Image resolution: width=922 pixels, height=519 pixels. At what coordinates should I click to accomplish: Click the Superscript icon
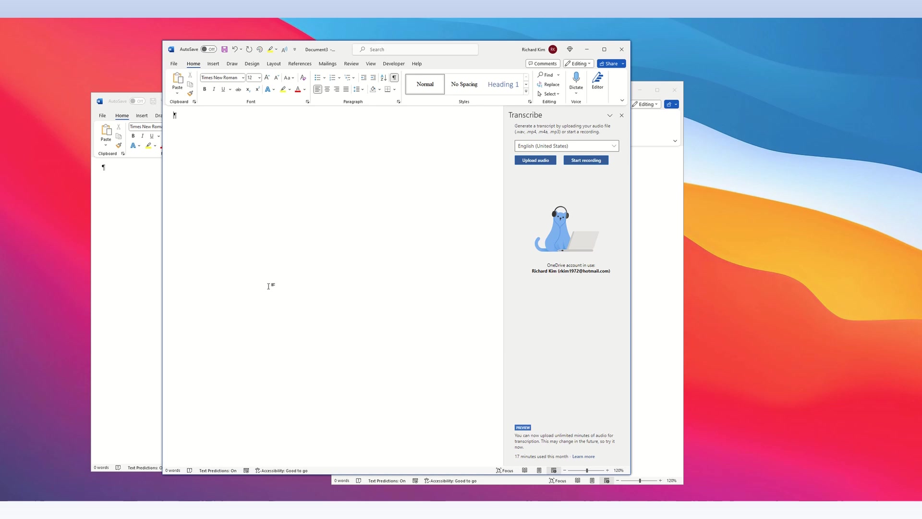click(257, 89)
